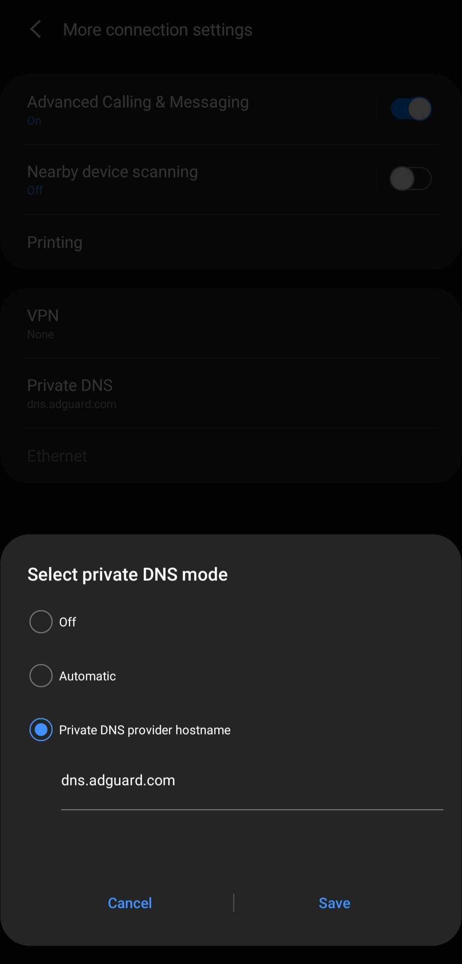Tap the "Off" option label text
Viewport: 462px width, 964px height.
pos(68,622)
